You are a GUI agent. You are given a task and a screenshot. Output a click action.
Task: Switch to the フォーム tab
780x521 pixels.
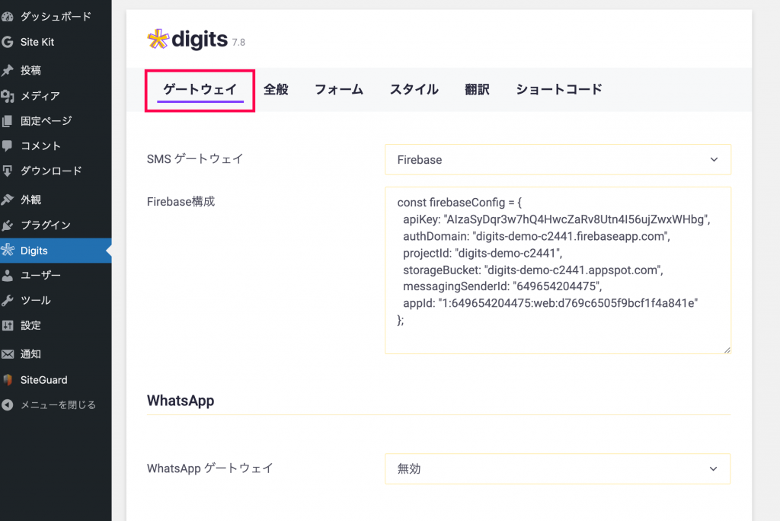tap(339, 90)
